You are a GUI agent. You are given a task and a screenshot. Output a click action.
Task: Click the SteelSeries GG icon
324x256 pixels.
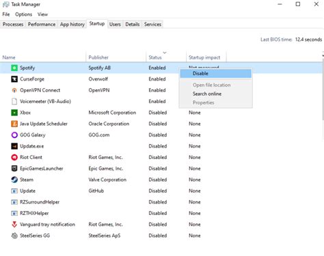14,236
